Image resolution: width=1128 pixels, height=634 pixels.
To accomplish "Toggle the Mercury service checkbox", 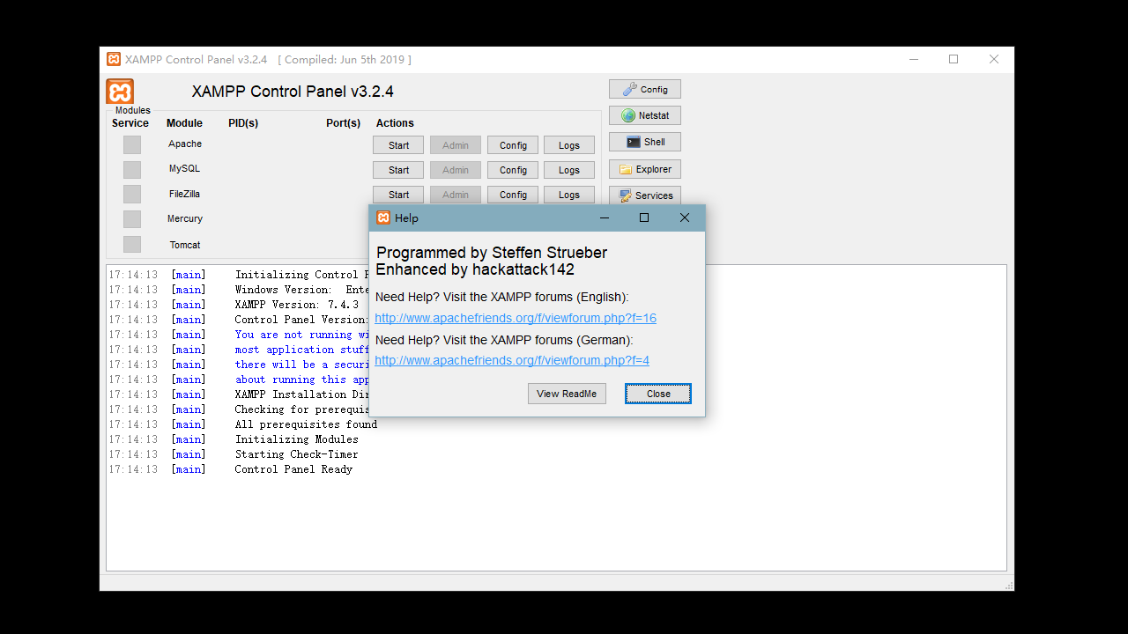I will [x=132, y=219].
